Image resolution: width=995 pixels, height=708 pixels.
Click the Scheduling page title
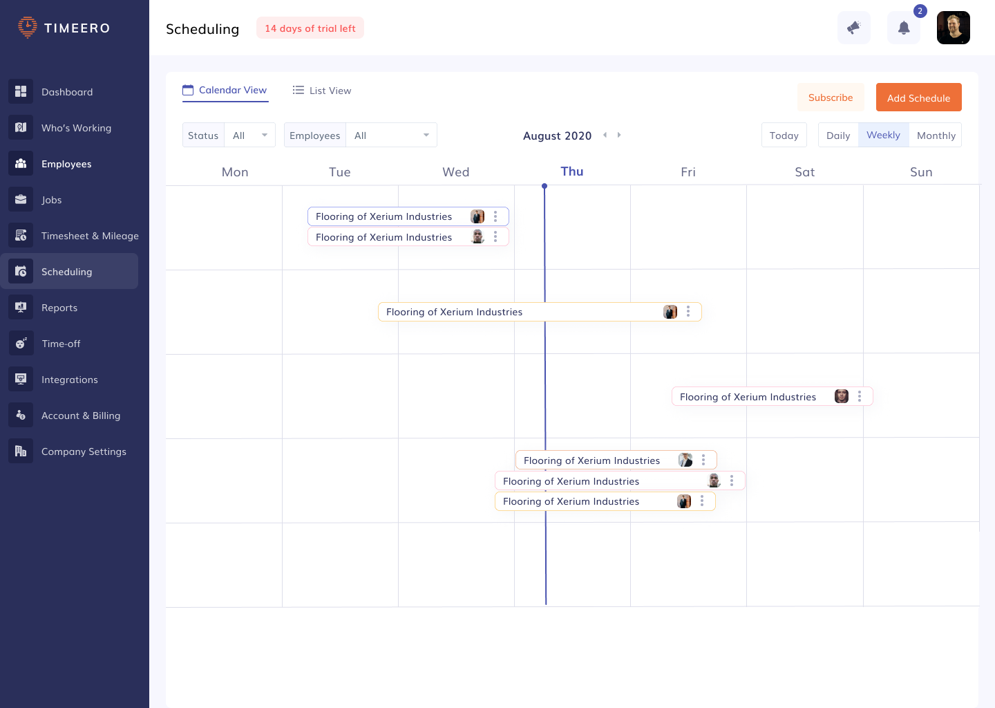(202, 29)
